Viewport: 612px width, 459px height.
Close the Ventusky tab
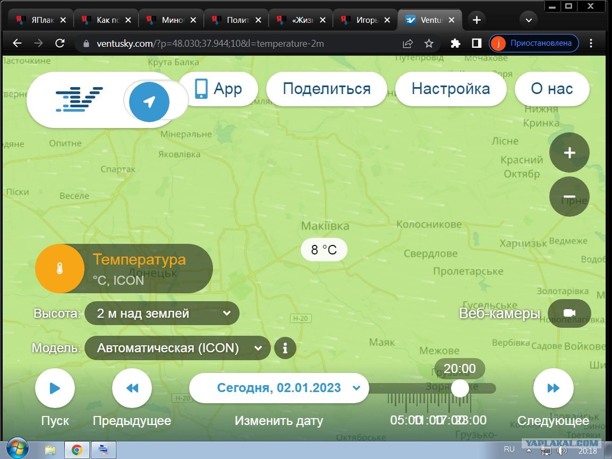pyautogui.click(x=452, y=20)
